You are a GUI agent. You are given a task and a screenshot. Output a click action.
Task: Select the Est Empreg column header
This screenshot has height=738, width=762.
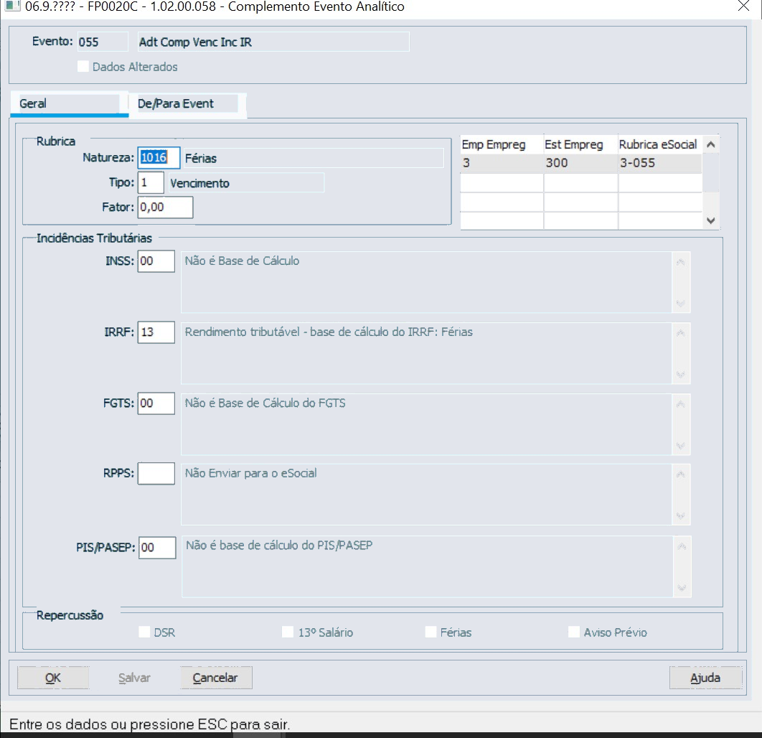[x=580, y=144]
